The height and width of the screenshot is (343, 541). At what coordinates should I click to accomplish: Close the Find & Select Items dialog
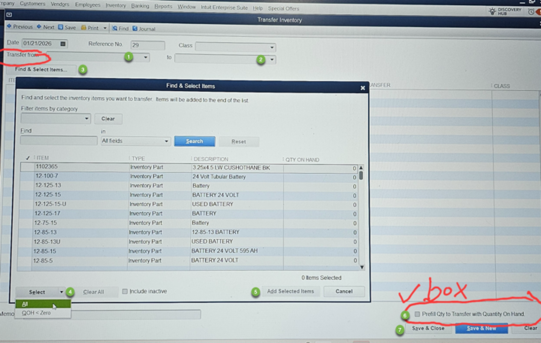click(363, 88)
